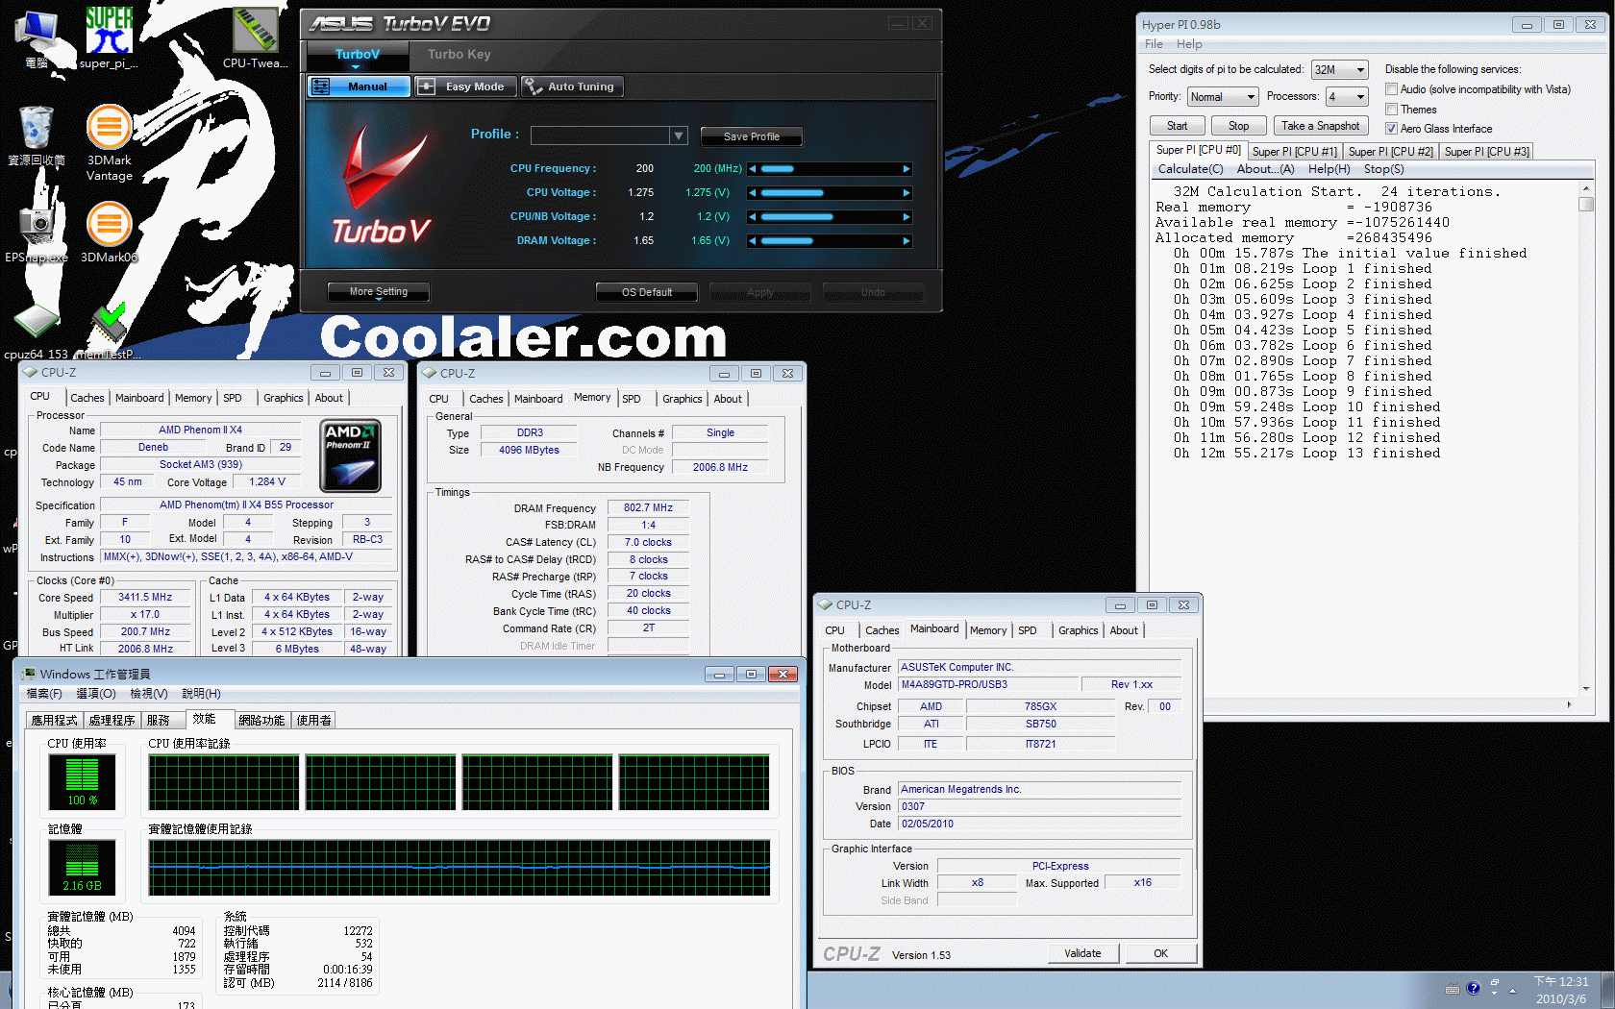This screenshot has width=1615, height=1009.
Task: Expand the TurboV Profile dropdown
Action: (679, 135)
